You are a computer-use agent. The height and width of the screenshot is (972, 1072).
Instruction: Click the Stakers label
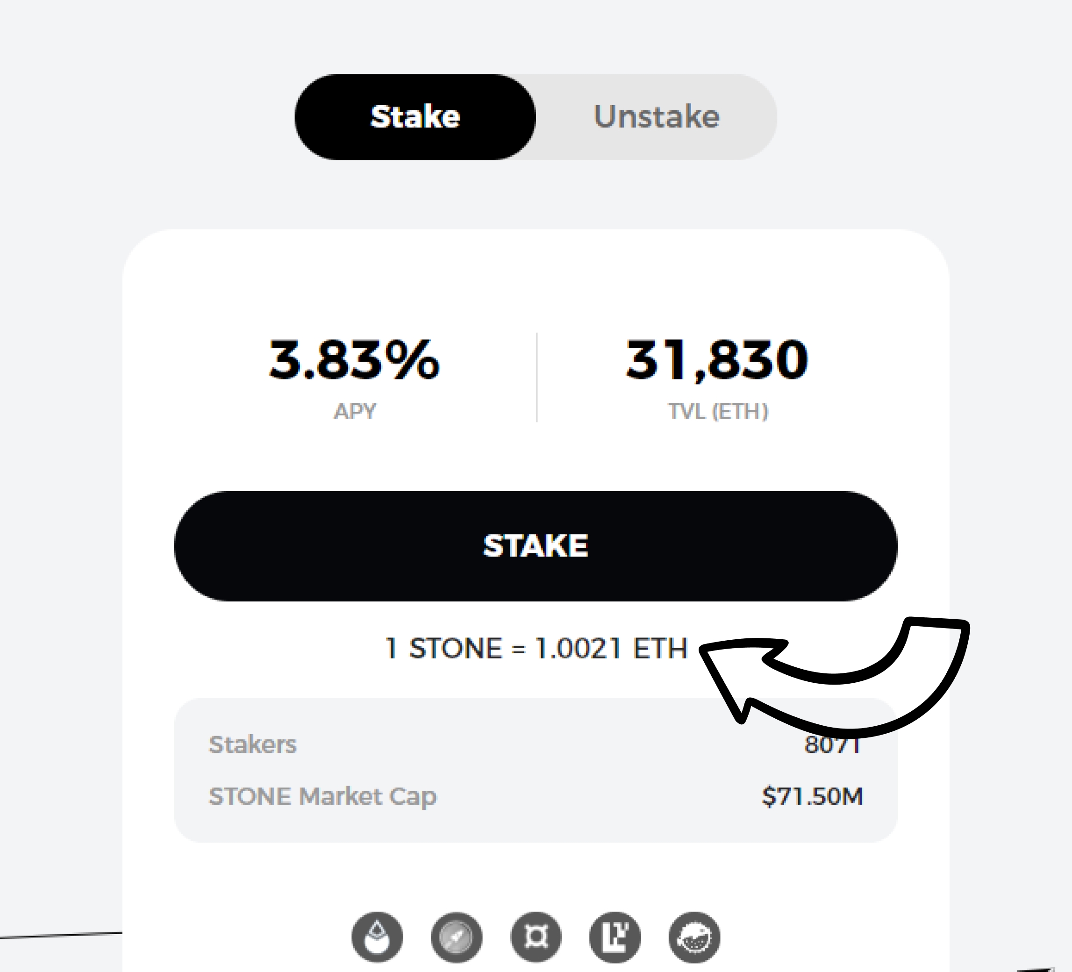(x=253, y=744)
